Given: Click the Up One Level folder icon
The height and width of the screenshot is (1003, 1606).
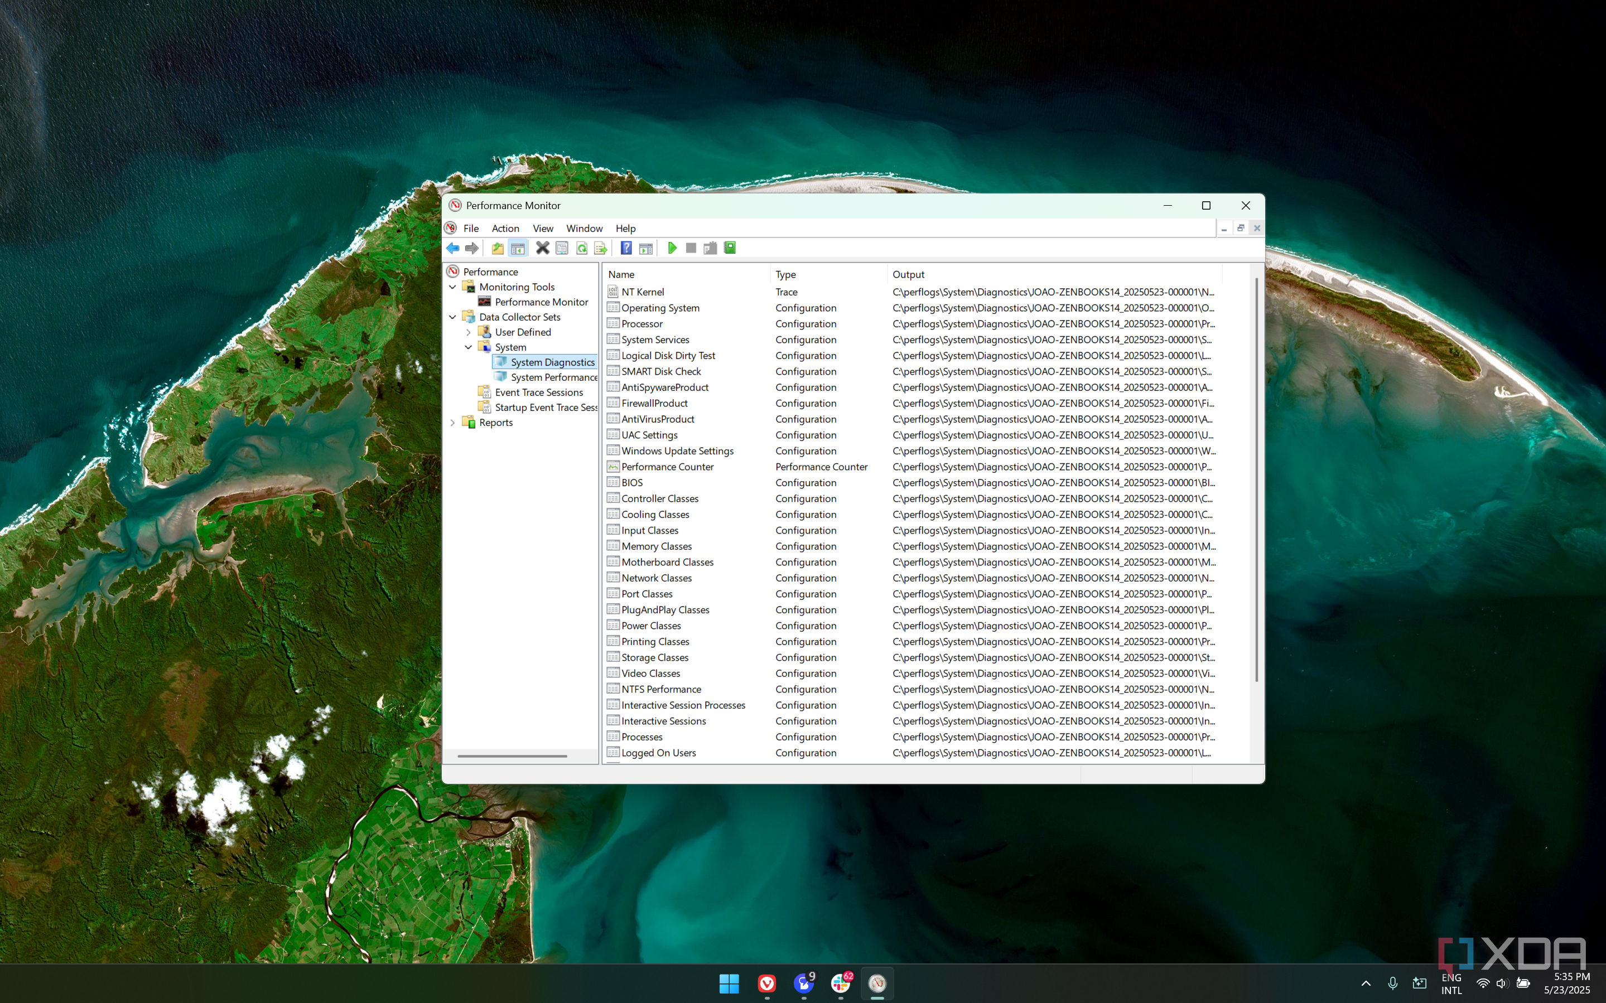Looking at the screenshot, I should click(x=497, y=248).
